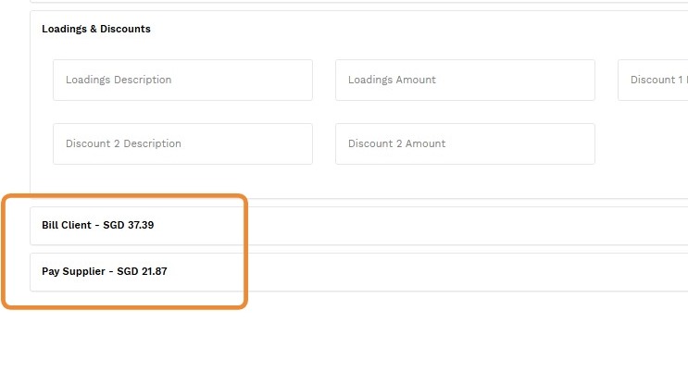Focus the Discount 2 Amount input
The width and height of the screenshot is (688, 385).
tap(465, 144)
